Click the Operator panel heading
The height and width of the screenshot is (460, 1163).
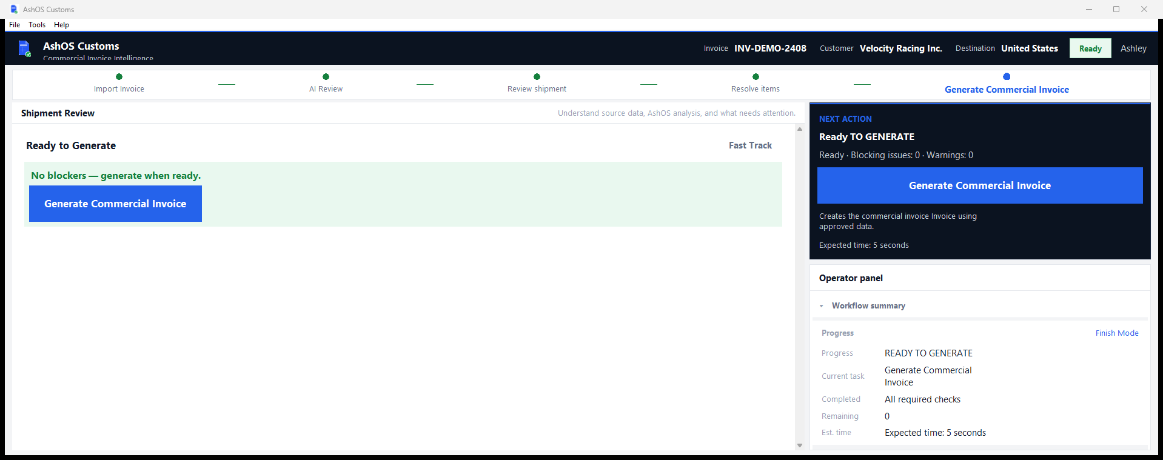pyautogui.click(x=851, y=278)
